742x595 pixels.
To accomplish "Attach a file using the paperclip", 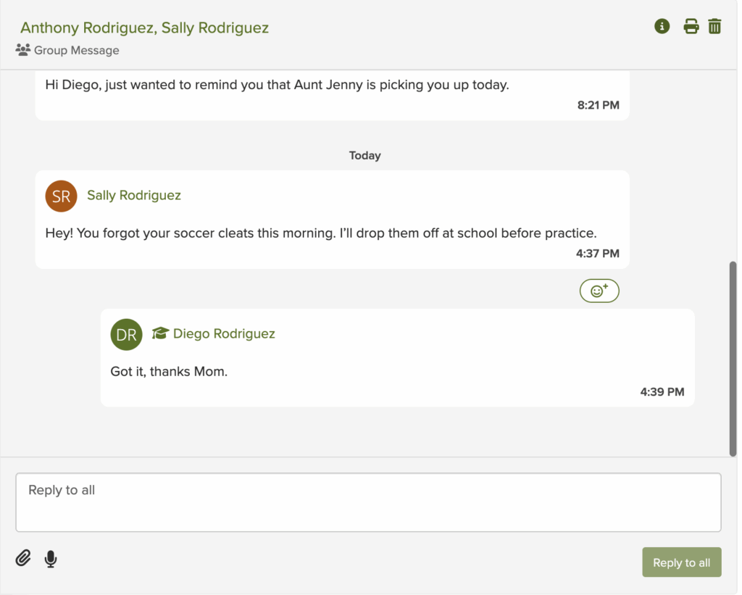I will (x=22, y=559).
